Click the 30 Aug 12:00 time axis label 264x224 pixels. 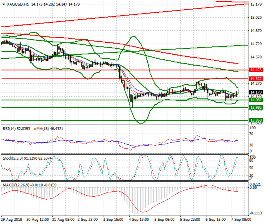coord(38,220)
